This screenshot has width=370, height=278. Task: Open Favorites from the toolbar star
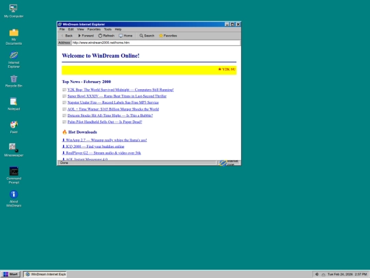pos(168,36)
